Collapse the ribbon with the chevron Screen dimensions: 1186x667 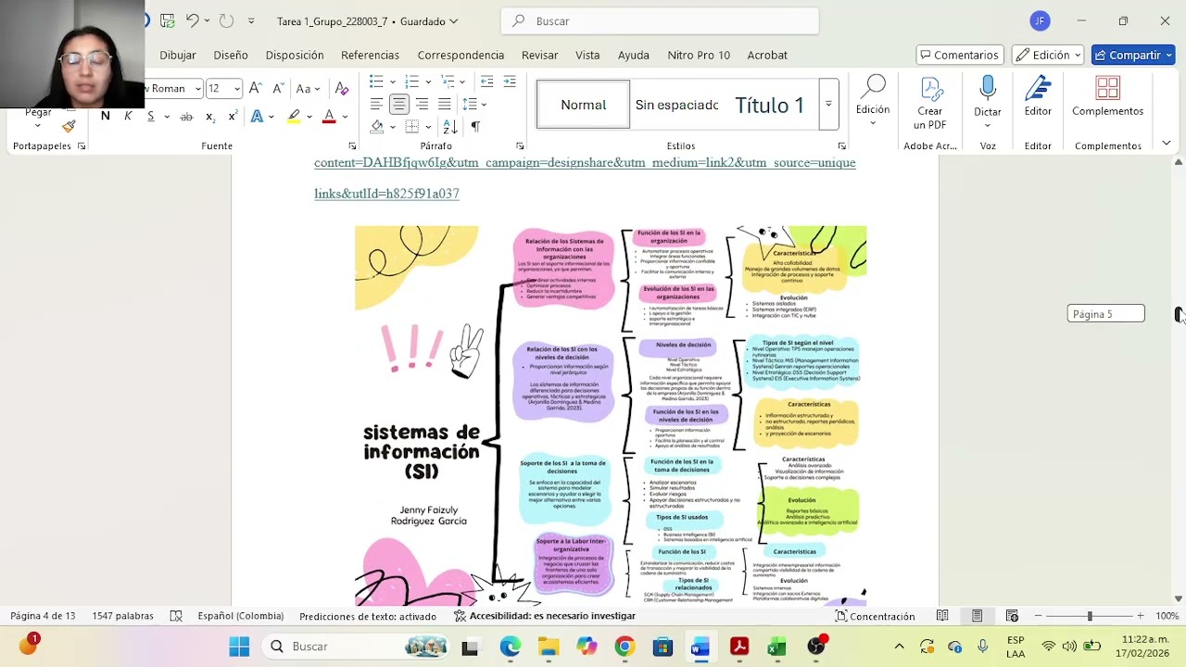coord(1167,144)
